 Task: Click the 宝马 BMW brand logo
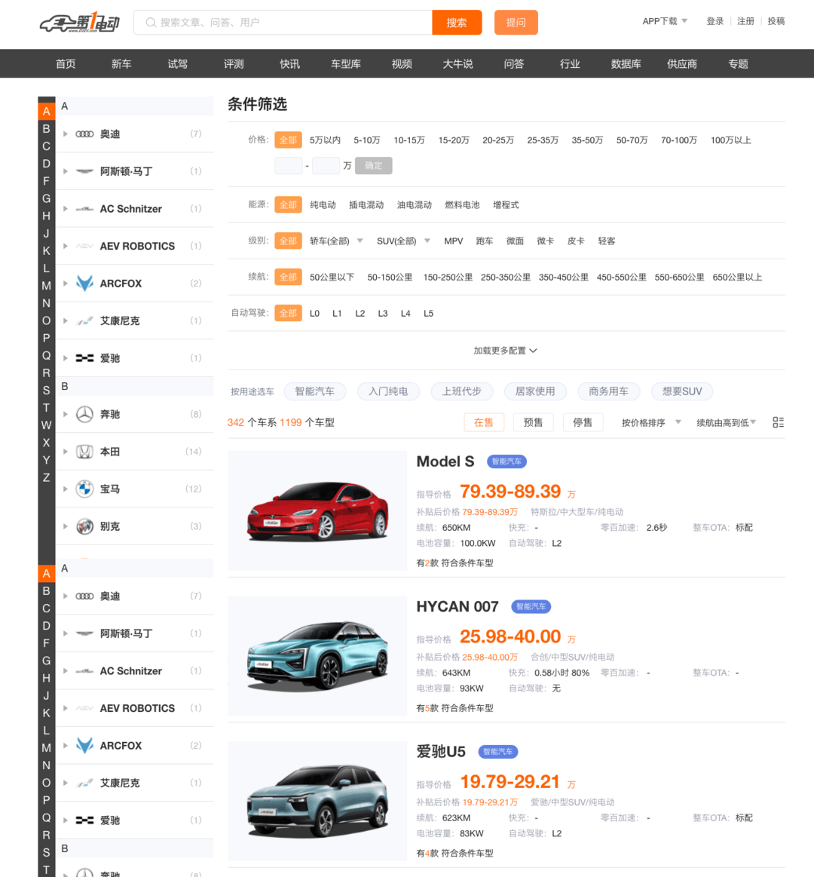point(84,489)
